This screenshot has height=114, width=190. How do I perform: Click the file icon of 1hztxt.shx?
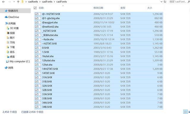40,56
